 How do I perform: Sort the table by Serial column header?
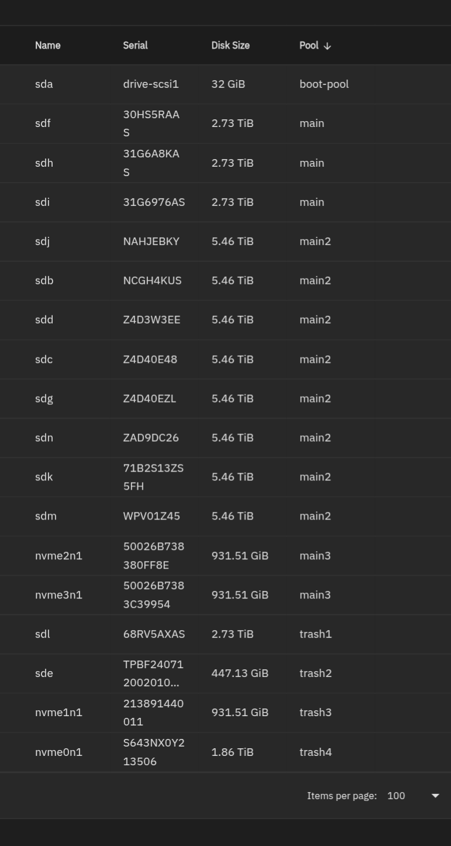135,46
